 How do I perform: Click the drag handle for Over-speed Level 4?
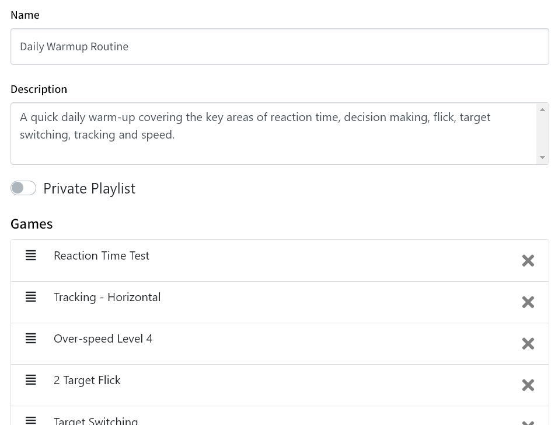31,338
